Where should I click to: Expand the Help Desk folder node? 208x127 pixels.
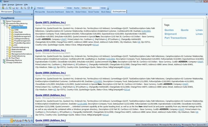tap(10, 32)
